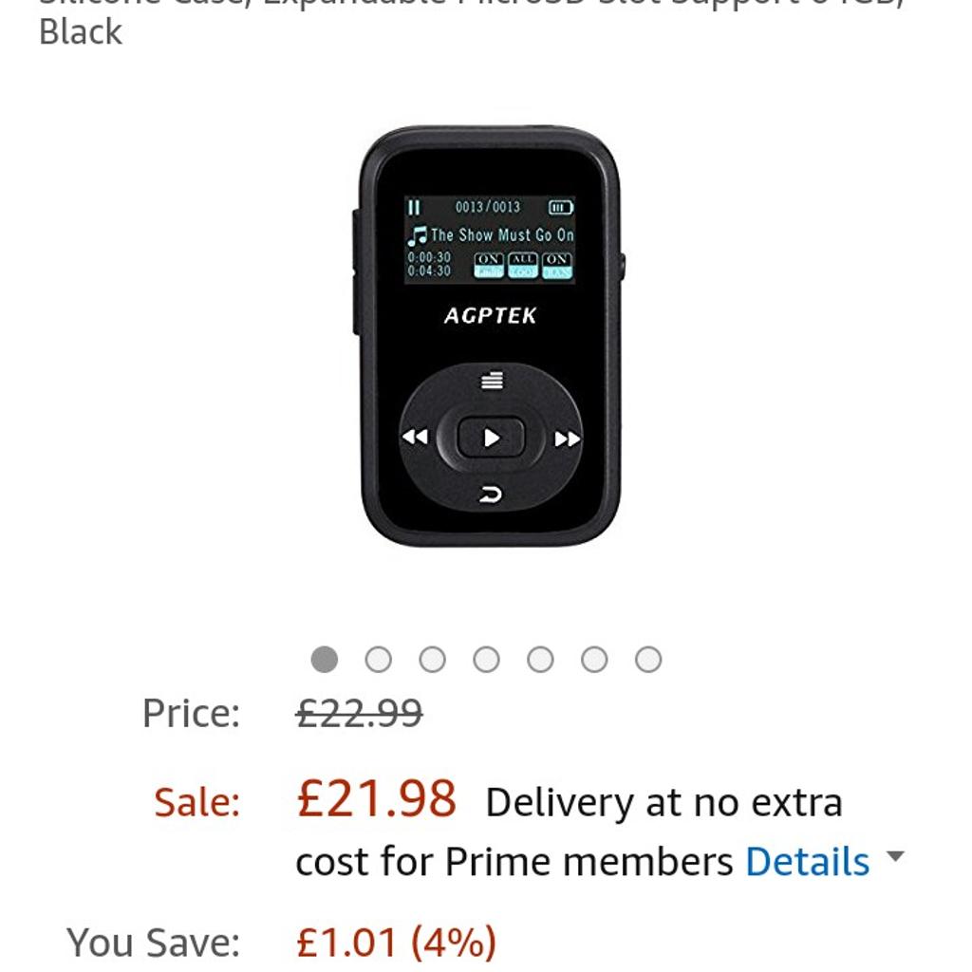
Task: Select the first filled carousel dot
Action: click(x=326, y=657)
